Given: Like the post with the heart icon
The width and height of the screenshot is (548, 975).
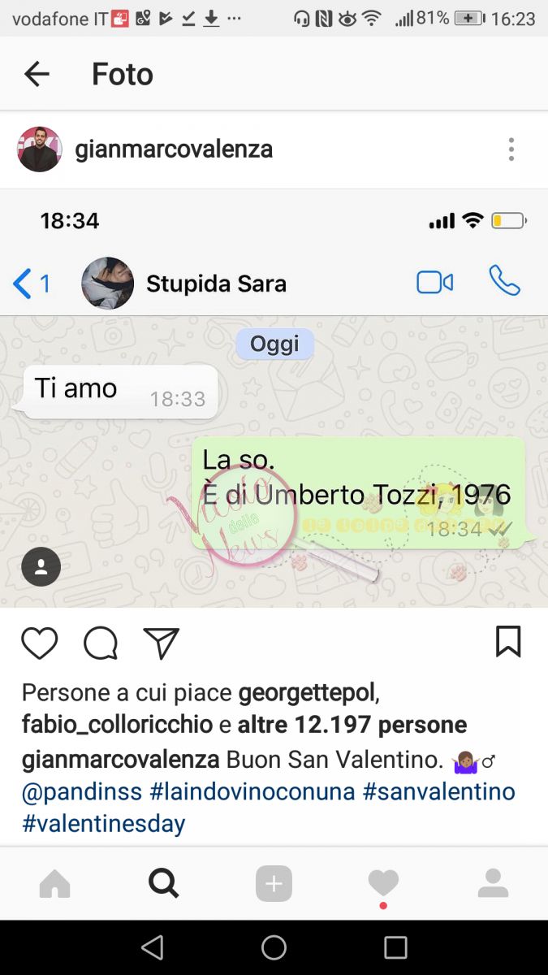Looking at the screenshot, I should click(39, 643).
